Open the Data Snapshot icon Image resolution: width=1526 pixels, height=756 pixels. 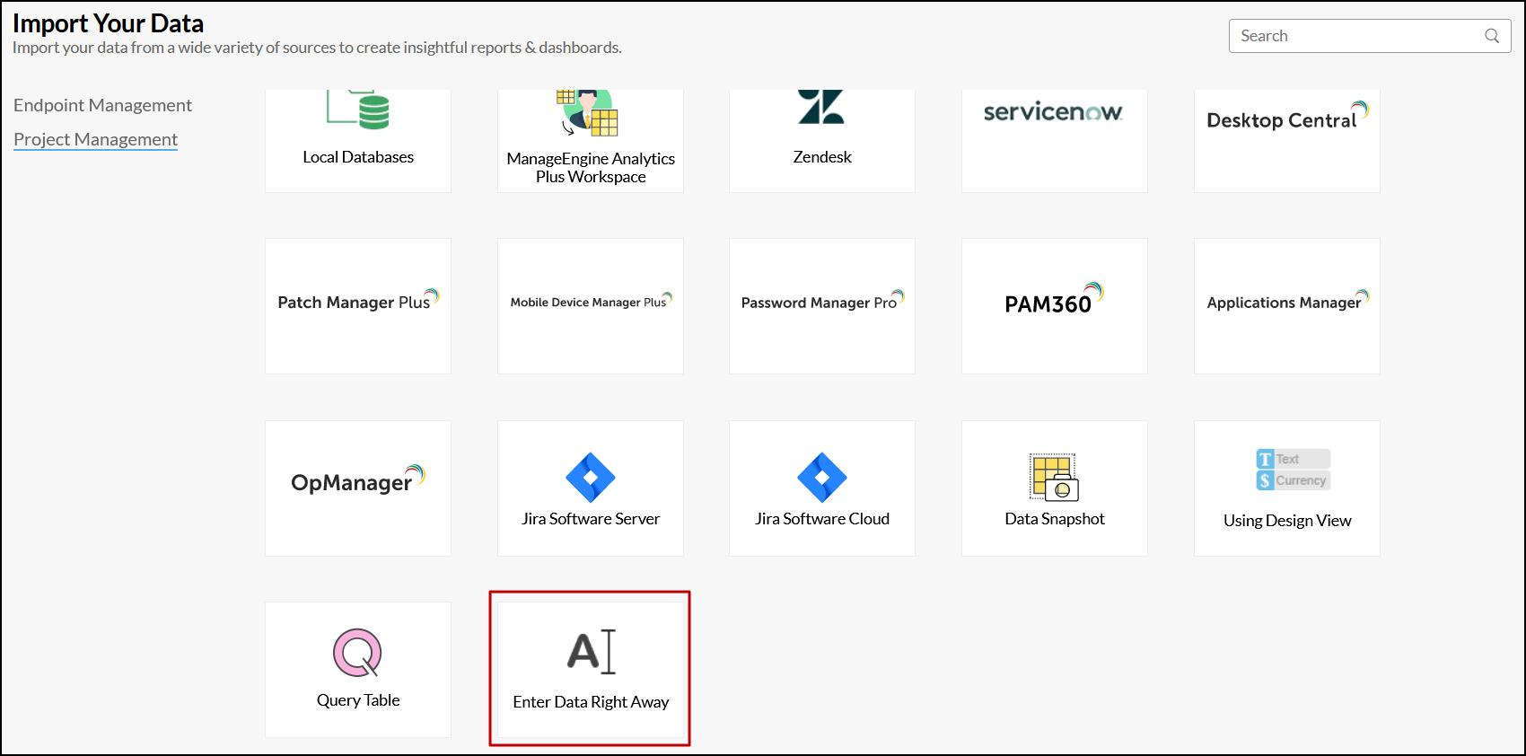pyautogui.click(x=1054, y=477)
